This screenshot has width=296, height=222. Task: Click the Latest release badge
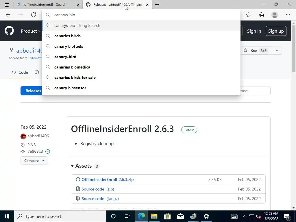(x=189, y=130)
